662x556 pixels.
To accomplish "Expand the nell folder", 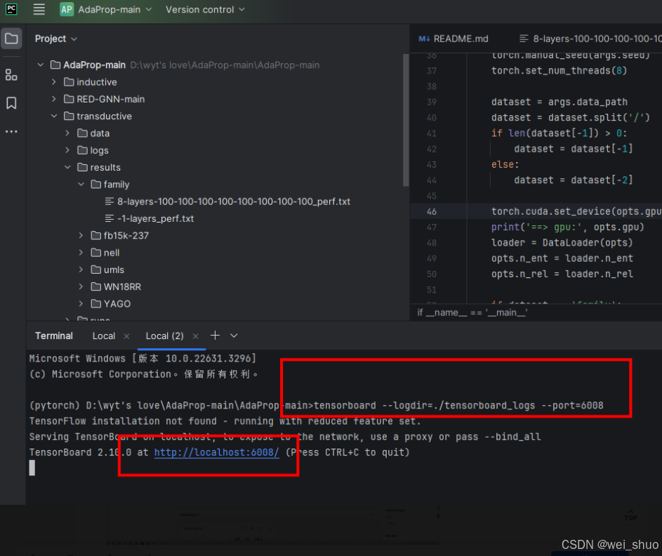I will (x=81, y=253).
